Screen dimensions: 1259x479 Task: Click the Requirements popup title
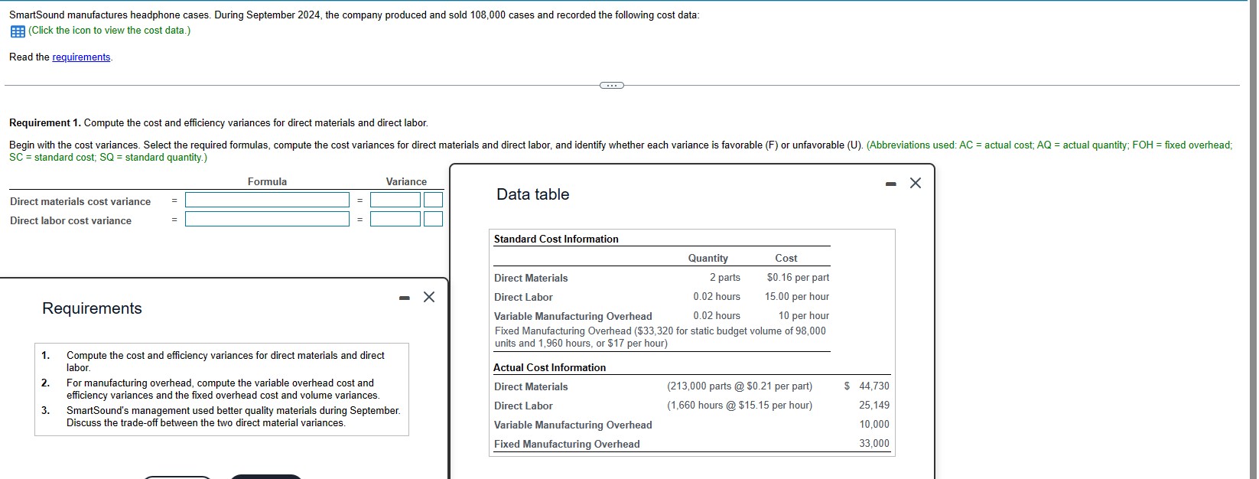click(x=92, y=308)
